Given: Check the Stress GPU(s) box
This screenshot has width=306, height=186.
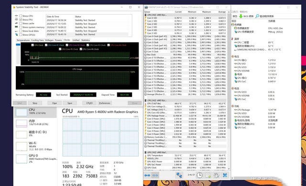Looking at the screenshot, I should (21, 35).
